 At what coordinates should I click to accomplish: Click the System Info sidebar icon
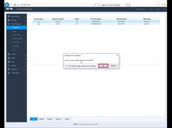9,17
